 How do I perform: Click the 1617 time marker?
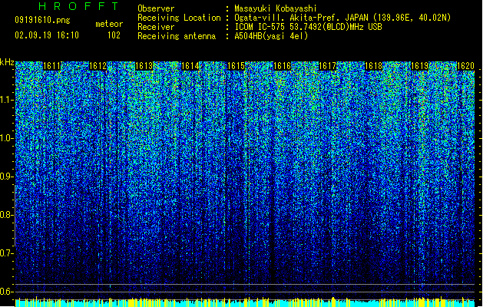click(x=327, y=66)
